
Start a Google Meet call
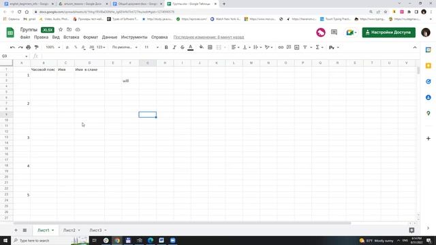pos(352,33)
